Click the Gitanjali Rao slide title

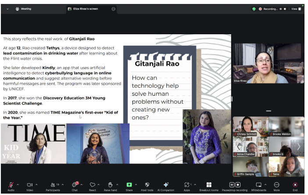157,64
